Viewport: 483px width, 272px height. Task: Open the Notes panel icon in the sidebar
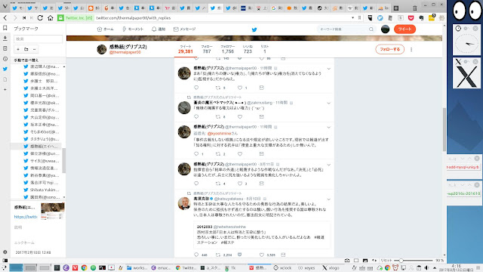click(x=5, y=48)
